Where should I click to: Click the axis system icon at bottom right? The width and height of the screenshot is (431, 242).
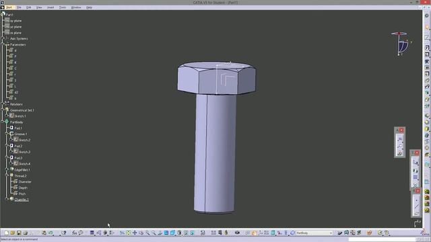point(418,224)
